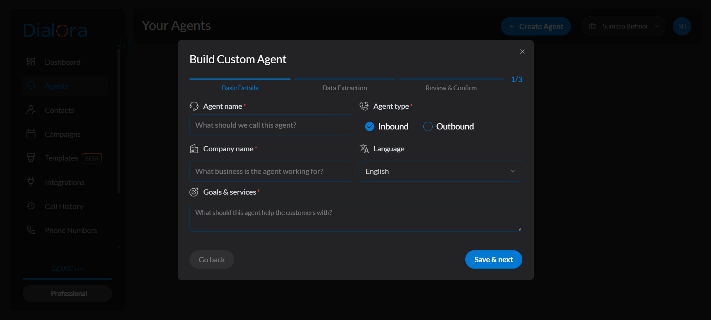This screenshot has width=711, height=320.
Task: Select the Inbound agent type
Action: click(x=370, y=127)
